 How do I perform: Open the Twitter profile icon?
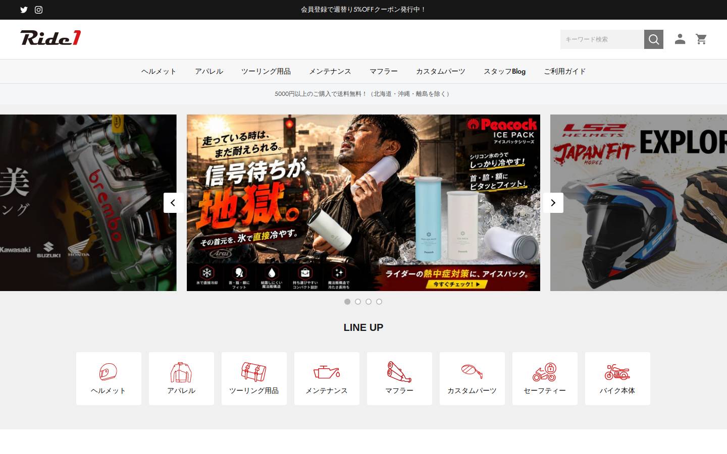(x=24, y=10)
